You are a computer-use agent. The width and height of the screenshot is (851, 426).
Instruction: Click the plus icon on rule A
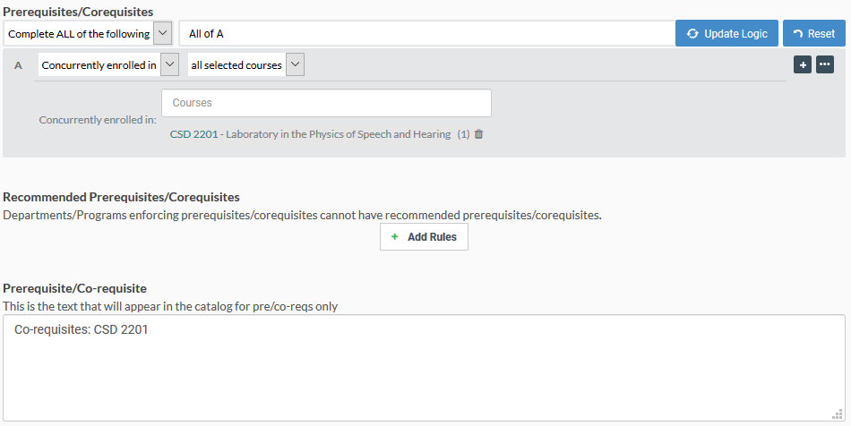(x=802, y=64)
